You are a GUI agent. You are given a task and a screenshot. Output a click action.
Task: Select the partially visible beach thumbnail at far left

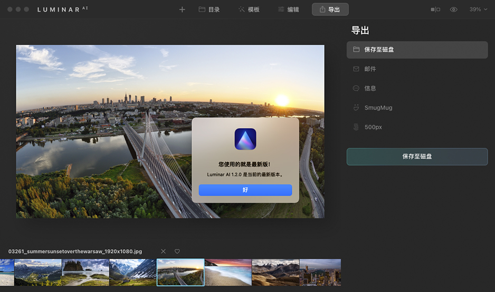coord(7,272)
